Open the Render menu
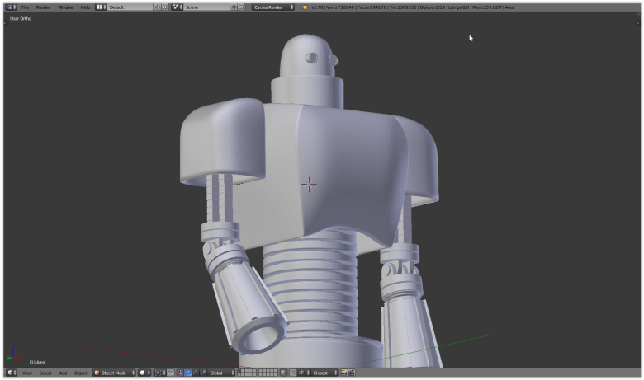 point(43,7)
